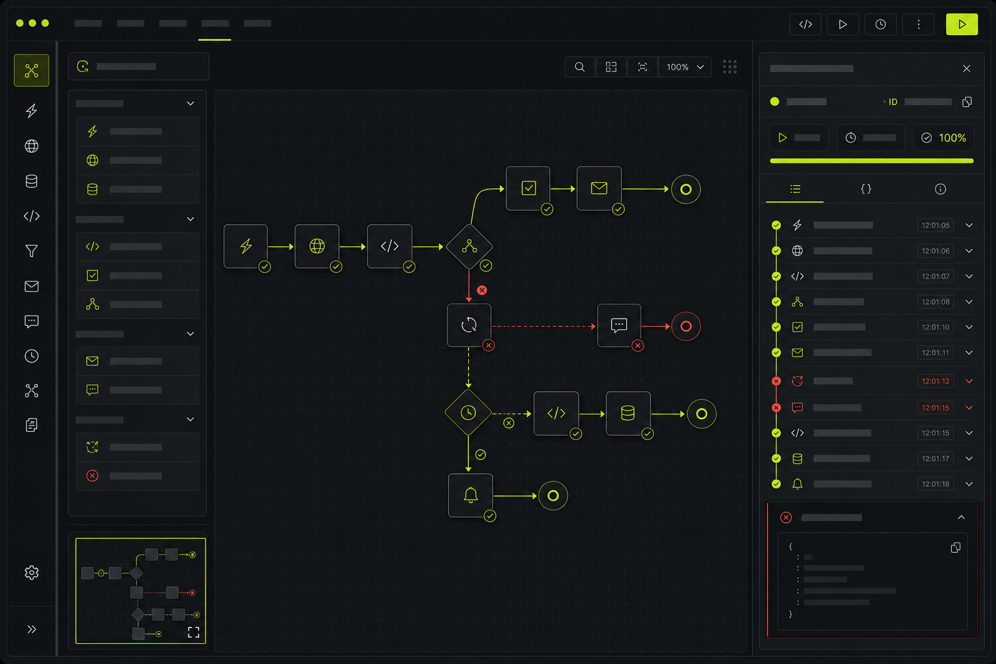996x664 pixels.
Task: Open the workflow view in left sidebar
Action: point(31,71)
